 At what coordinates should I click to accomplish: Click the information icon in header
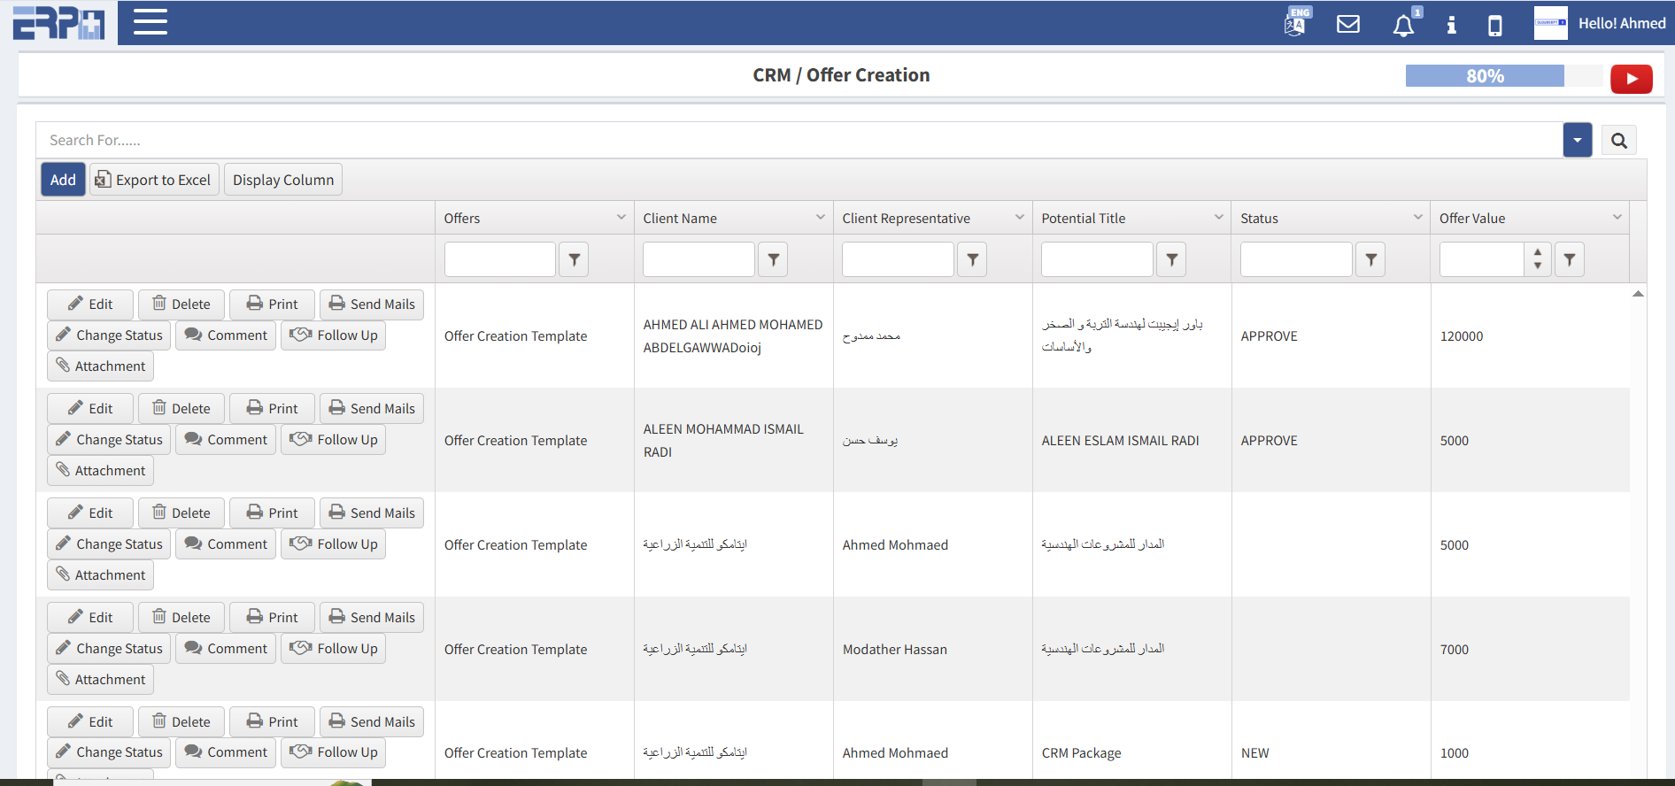click(x=1451, y=25)
